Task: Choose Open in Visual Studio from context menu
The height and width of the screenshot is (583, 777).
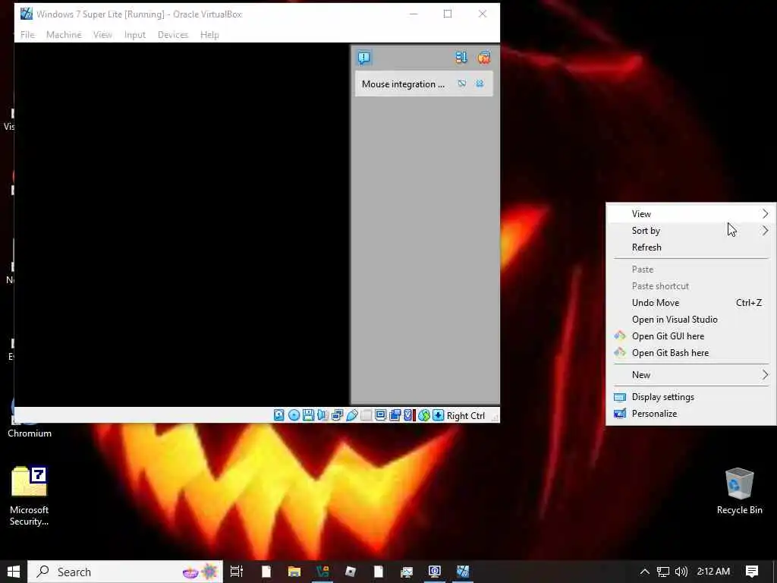Action: 691,320
